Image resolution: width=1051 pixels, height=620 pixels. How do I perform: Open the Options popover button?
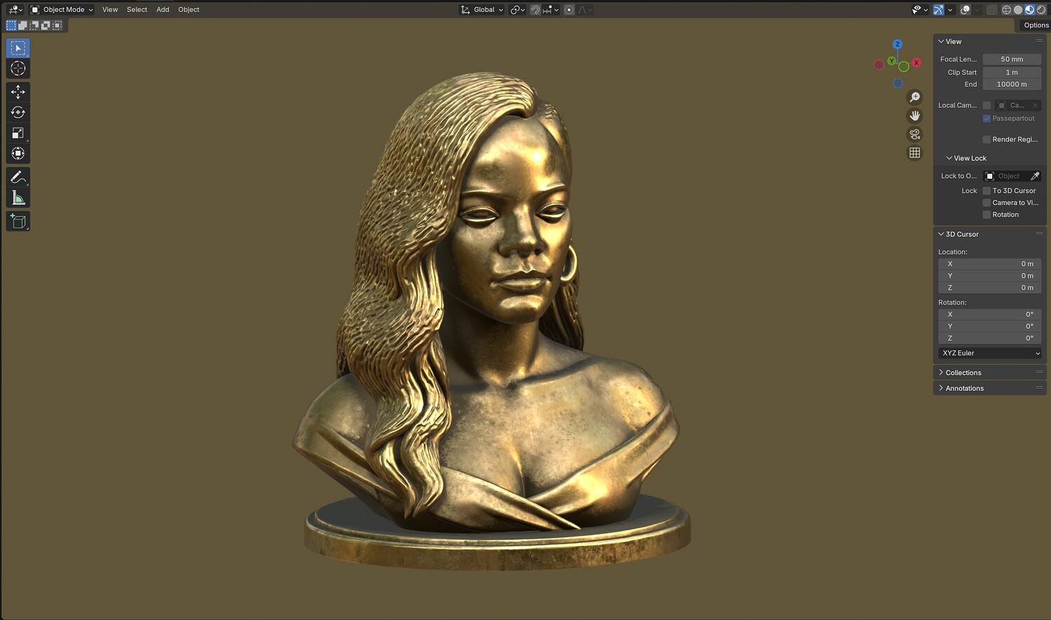point(1036,25)
